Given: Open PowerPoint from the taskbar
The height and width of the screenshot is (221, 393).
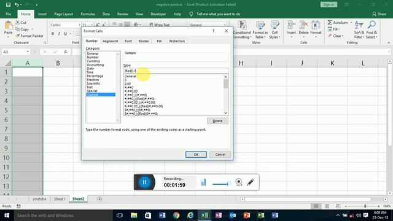Looking at the screenshot, I should pos(247,215).
